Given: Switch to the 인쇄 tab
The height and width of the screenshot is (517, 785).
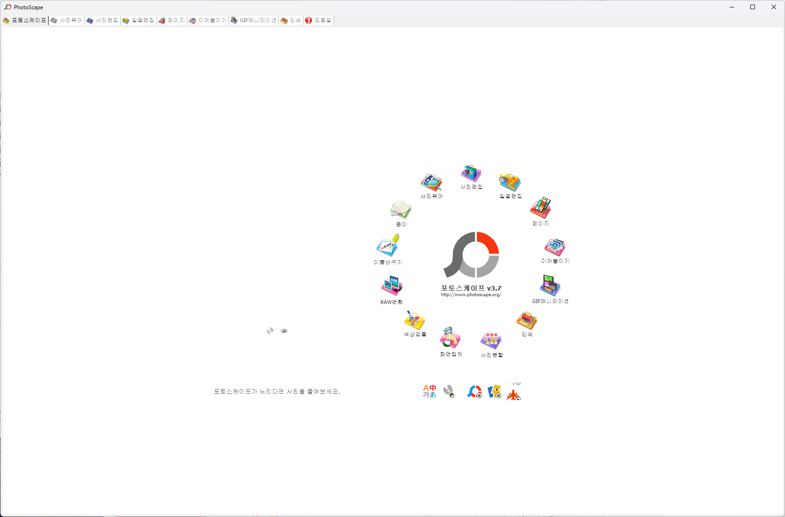Looking at the screenshot, I should click(x=291, y=20).
